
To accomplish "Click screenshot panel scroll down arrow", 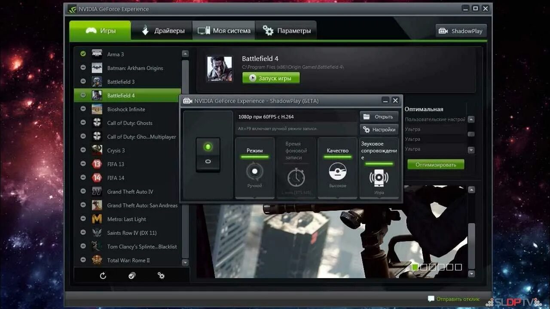I will tap(471, 273).
